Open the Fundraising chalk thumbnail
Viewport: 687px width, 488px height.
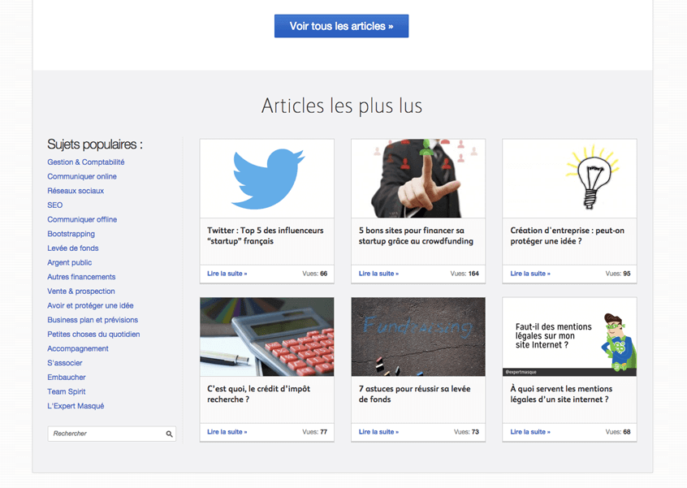[418, 337]
